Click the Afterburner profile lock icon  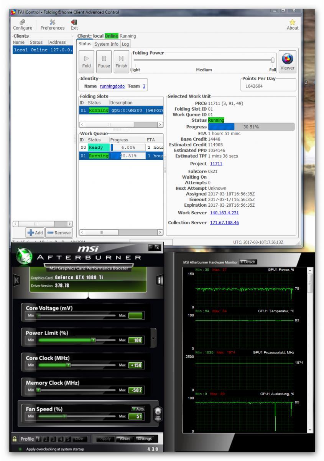pos(14,439)
